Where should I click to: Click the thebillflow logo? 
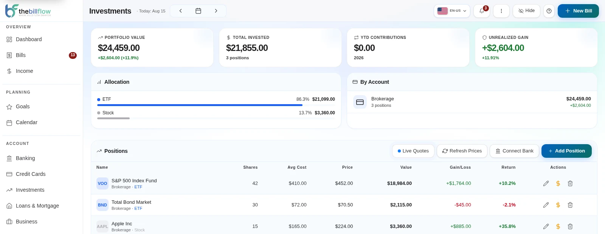[x=28, y=11]
